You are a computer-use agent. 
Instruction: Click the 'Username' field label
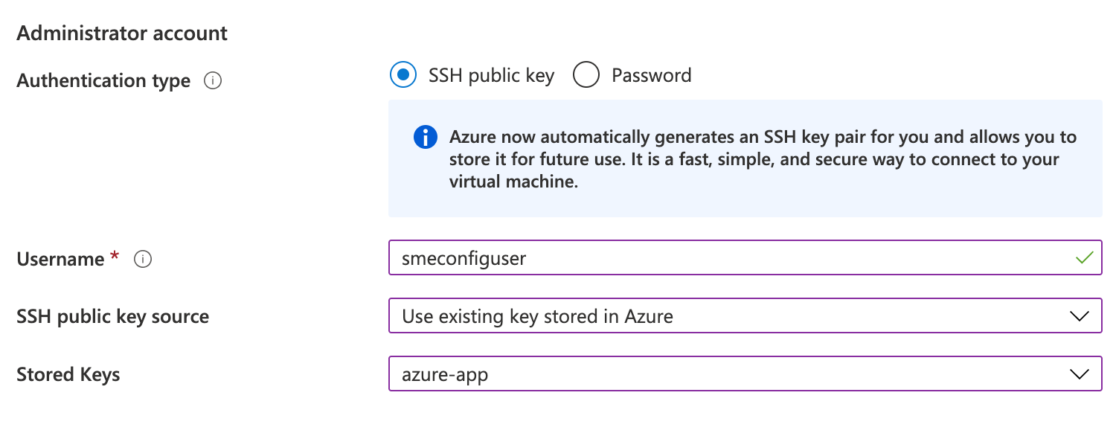point(60,259)
